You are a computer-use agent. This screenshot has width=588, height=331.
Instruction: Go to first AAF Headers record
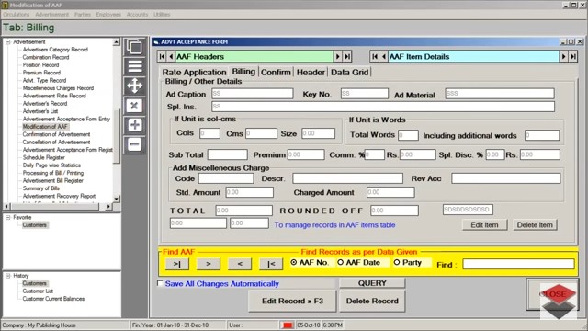(162, 57)
